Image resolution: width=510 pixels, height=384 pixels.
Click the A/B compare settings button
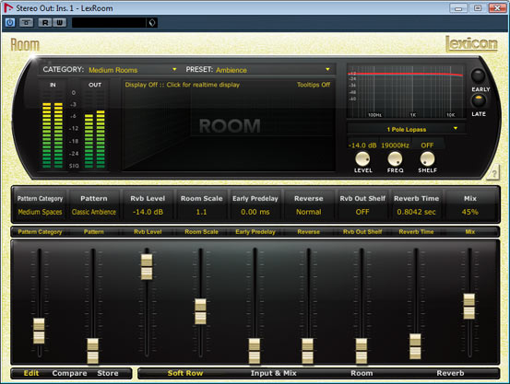click(27, 23)
